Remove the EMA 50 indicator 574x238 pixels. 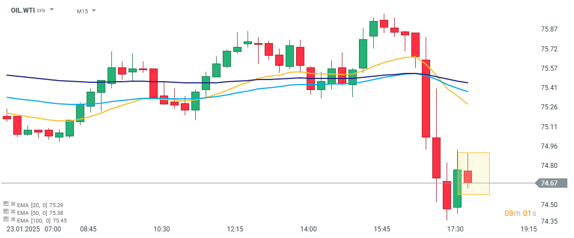point(12,212)
